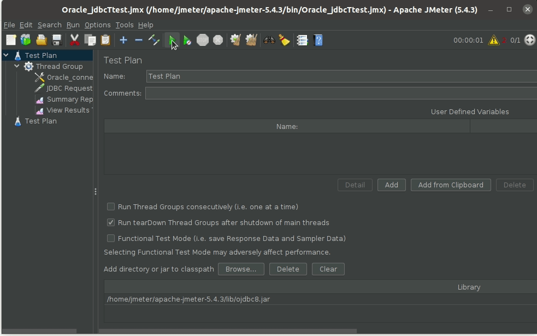Click the Toggle enable/disable icon
The height and width of the screenshot is (336, 537).
154,40
